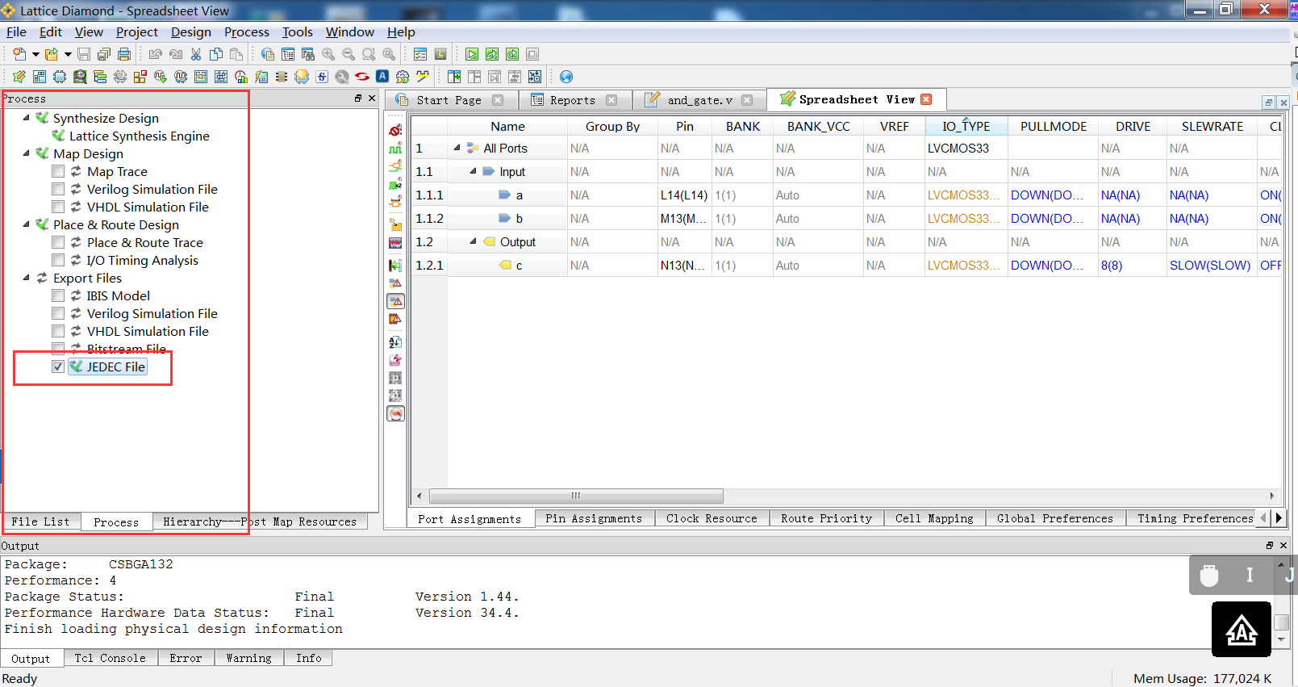1298x687 pixels.
Task: Switch to the and_gate.v tab
Action: tap(699, 100)
